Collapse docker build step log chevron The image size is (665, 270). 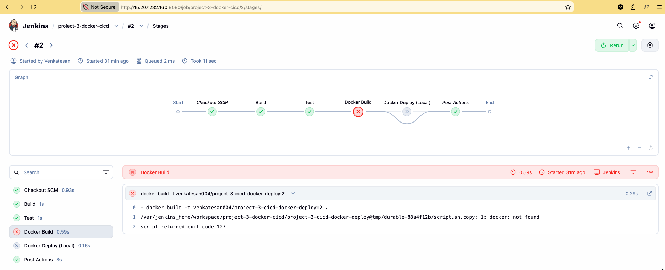[x=293, y=193]
